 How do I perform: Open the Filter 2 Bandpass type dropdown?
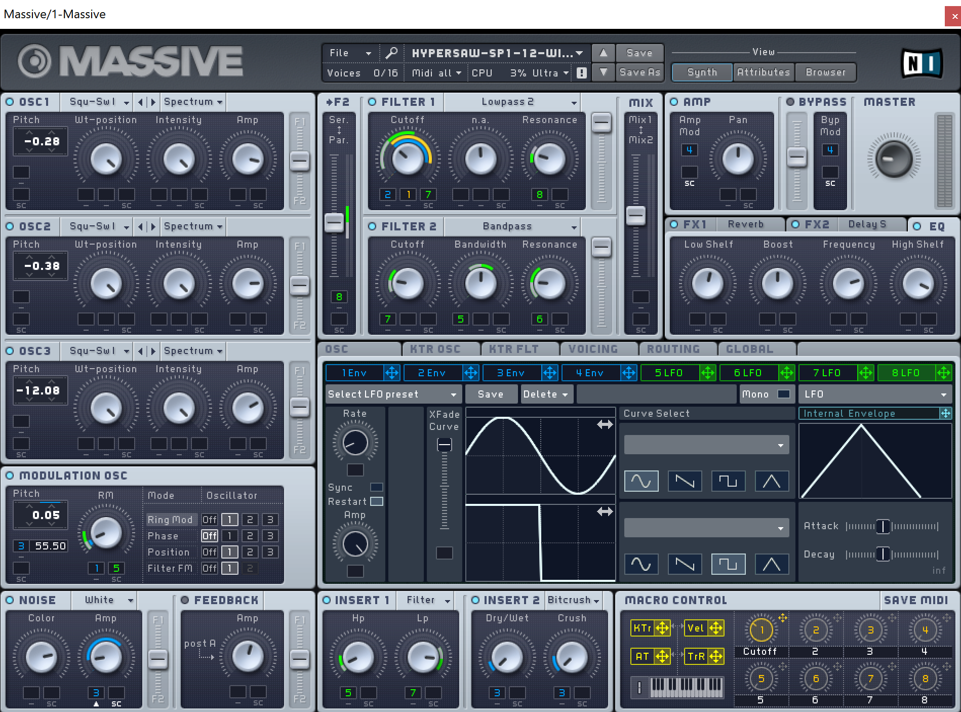[513, 226]
